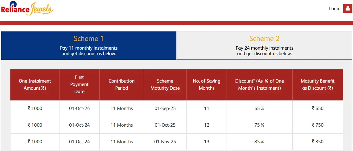Select the No. of Saving Months header
Screen dimensions: 353x151
click(x=206, y=84)
